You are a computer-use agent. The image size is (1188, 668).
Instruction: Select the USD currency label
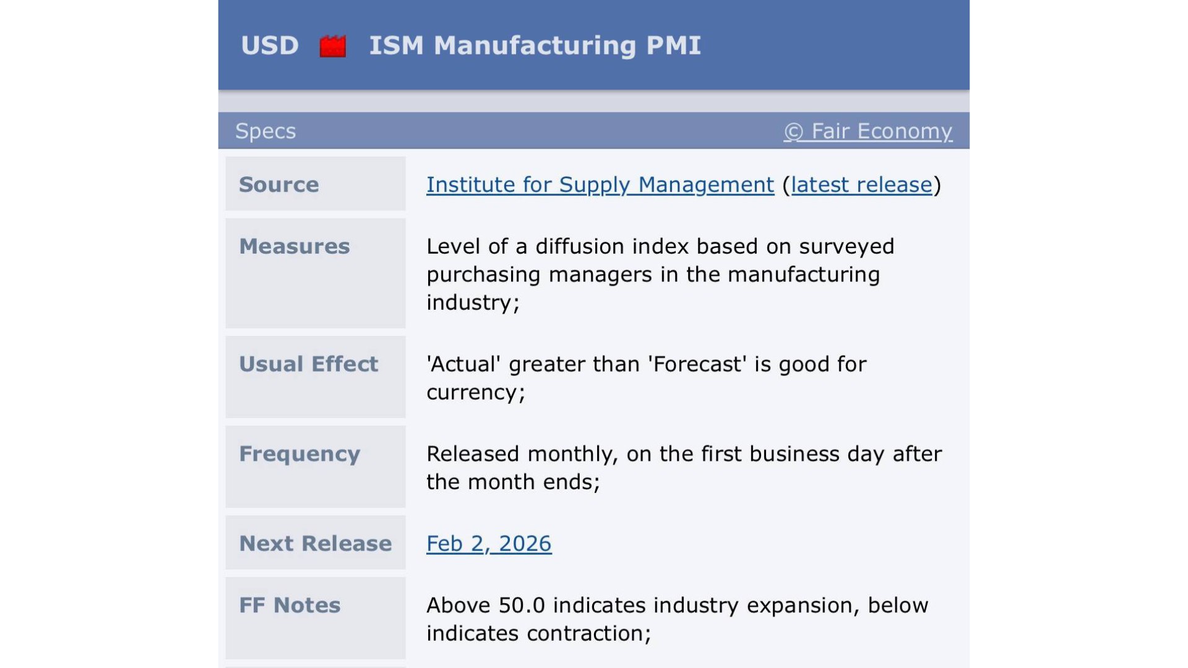tap(270, 45)
